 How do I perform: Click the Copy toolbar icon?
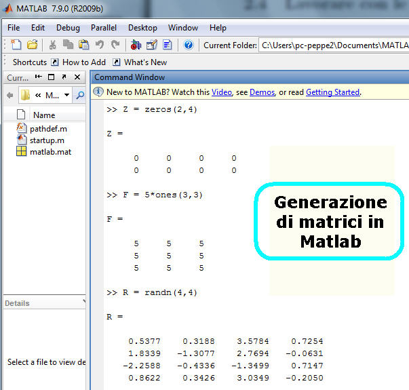tap(68, 45)
